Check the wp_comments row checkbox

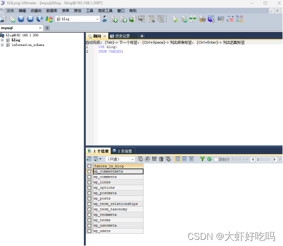click(x=89, y=177)
